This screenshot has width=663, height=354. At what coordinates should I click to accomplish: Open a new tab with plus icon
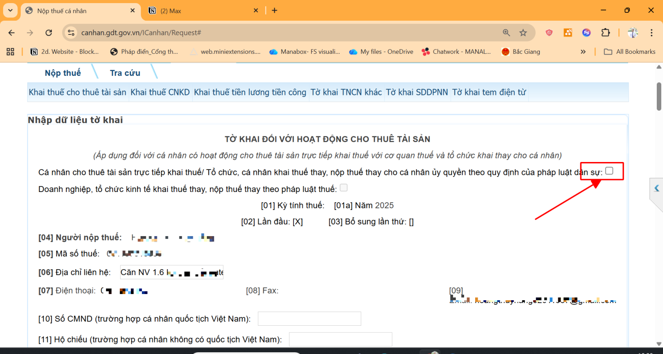click(274, 11)
